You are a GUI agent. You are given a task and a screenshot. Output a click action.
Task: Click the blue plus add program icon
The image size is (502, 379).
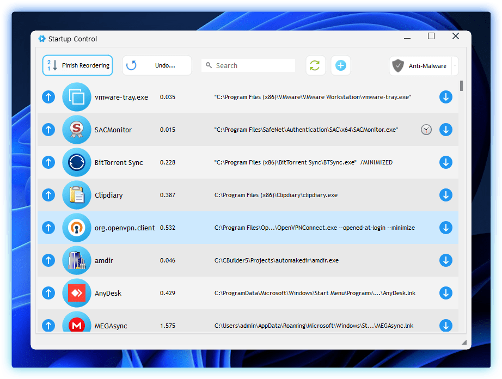tap(341, 65)
